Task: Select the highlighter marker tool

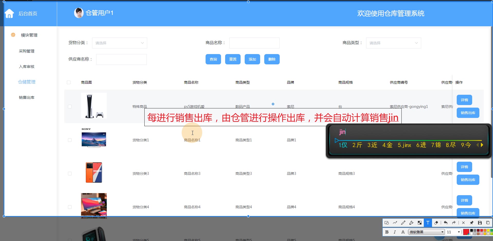Action: 411,223
